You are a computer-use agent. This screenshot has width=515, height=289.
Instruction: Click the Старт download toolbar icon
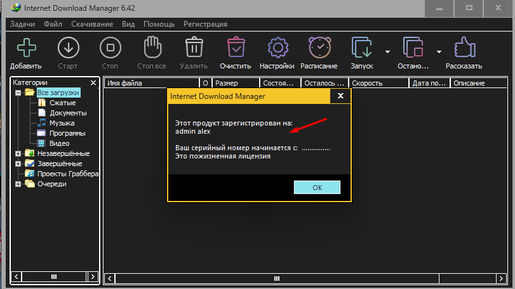69,48
